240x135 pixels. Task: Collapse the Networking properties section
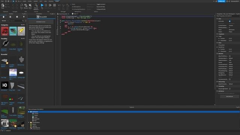coord(217,82)
